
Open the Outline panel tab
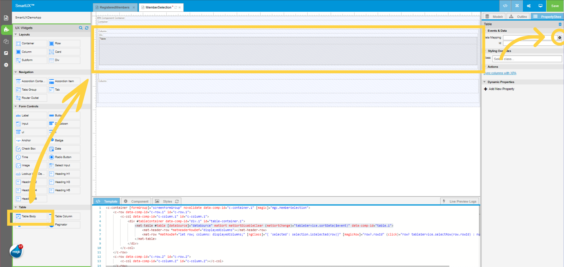click(519, 17)
